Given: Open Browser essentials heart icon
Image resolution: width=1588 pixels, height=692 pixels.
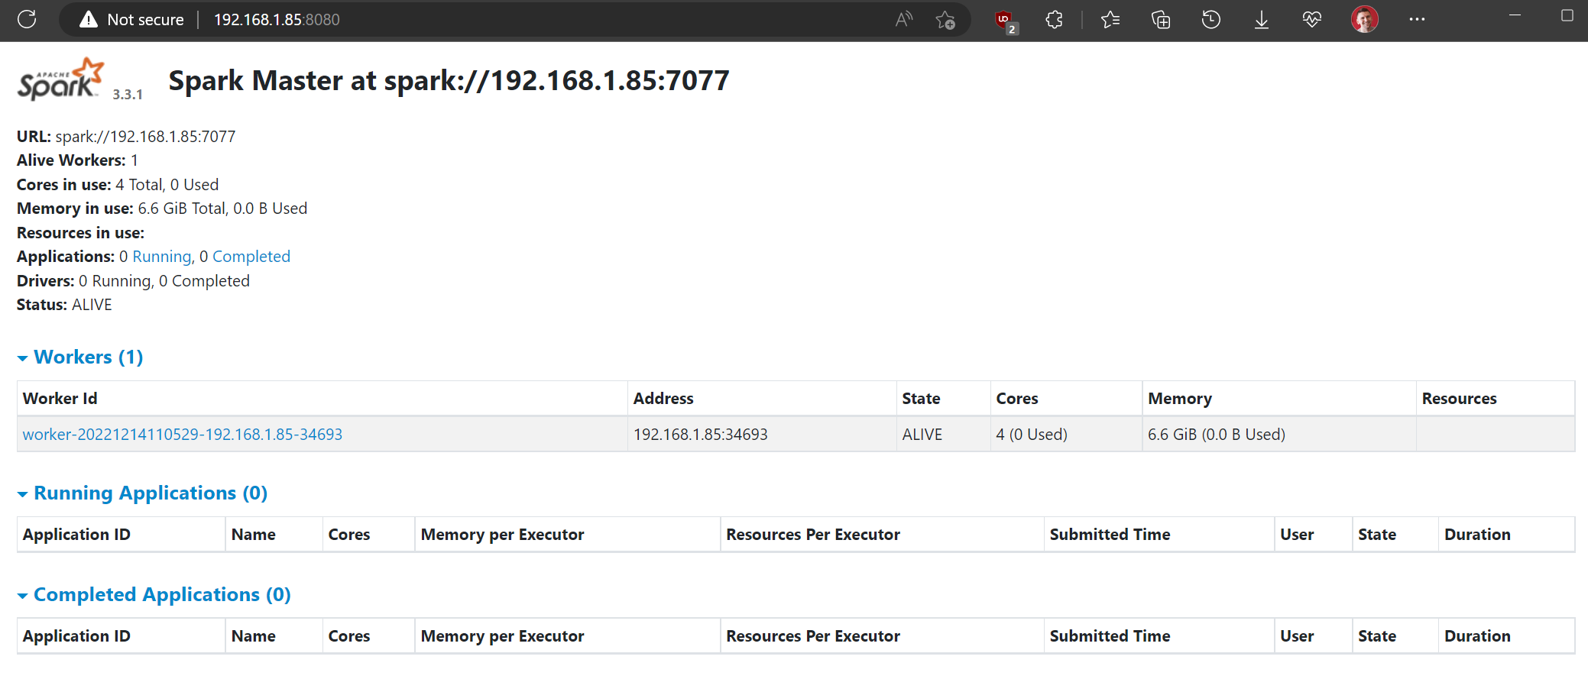Looking at the screenshot, I should (x=1312, y=20).
